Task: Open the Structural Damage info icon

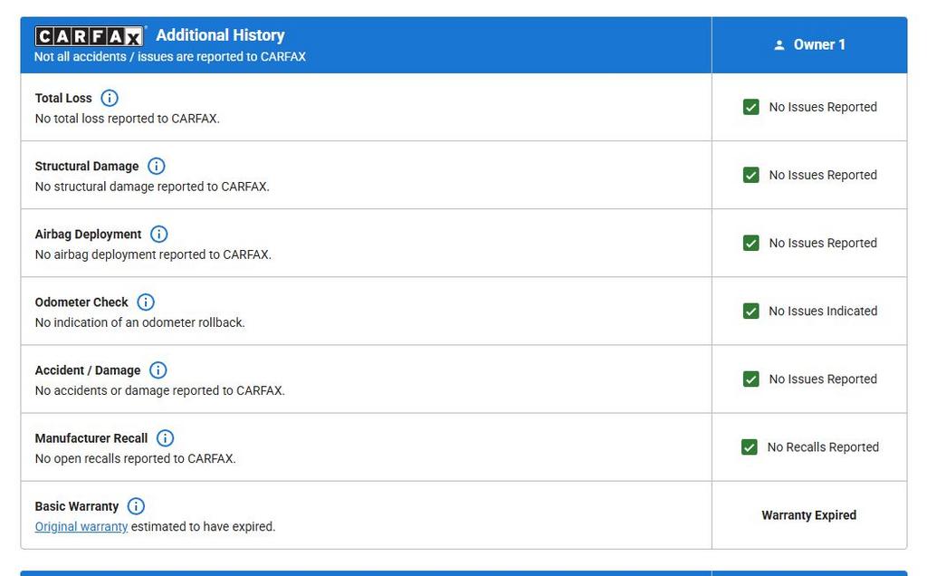Action: (x=157, y=166)
